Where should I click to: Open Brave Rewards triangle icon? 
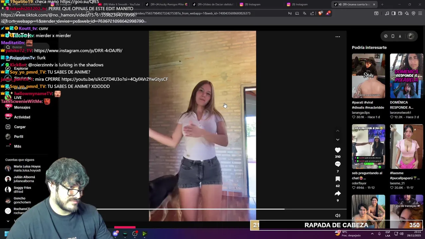pyautogui.click(x=328, y=13)
